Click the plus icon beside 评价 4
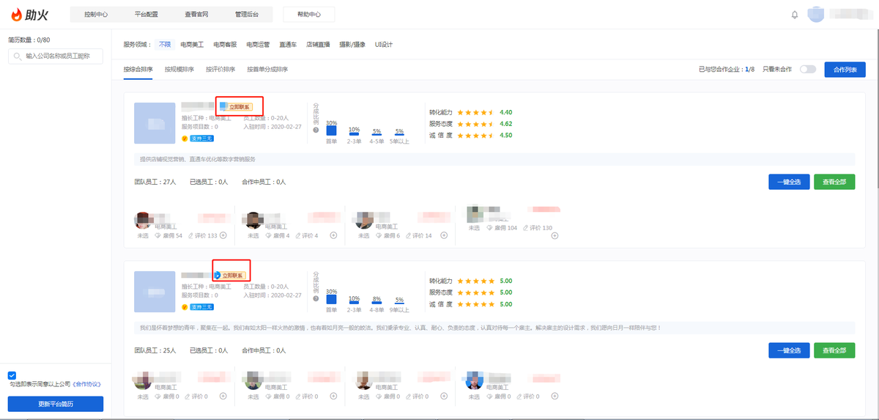The image size is (879, 420). pos(333,235)
